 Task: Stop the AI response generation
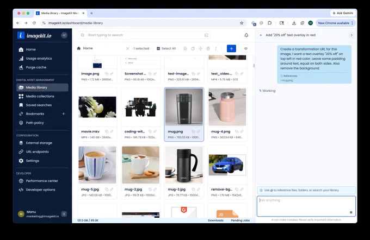click(x=351, y=212)
